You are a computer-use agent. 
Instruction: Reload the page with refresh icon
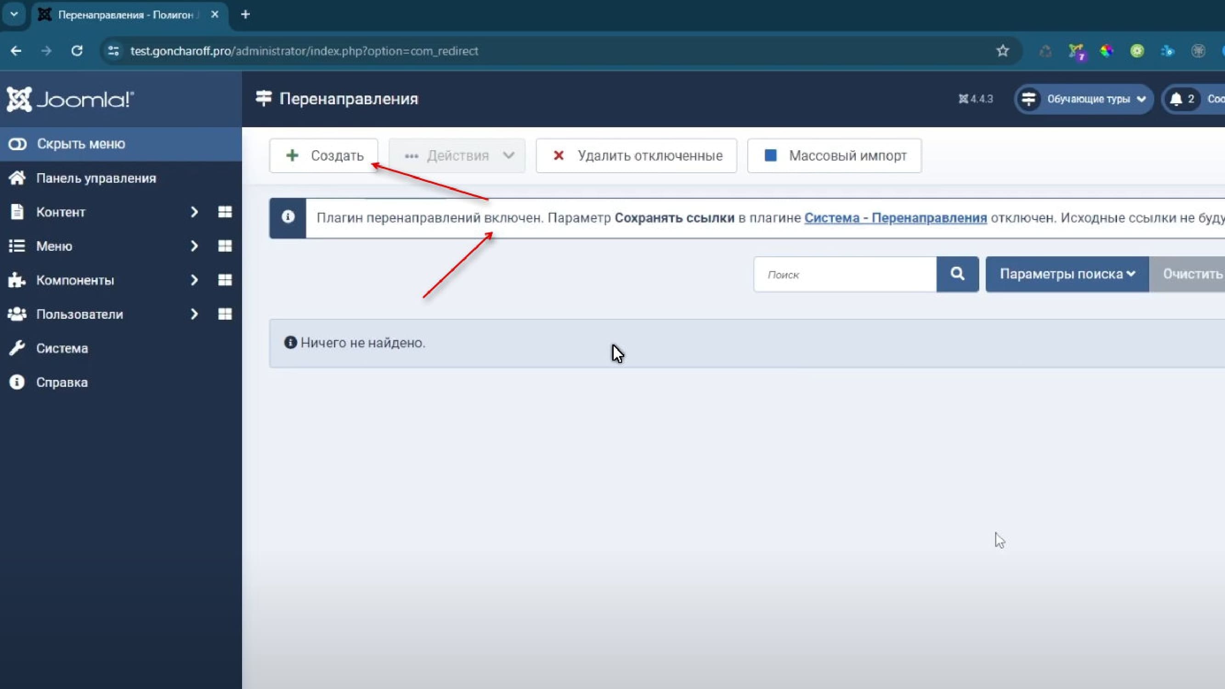[x=77, y=51]
